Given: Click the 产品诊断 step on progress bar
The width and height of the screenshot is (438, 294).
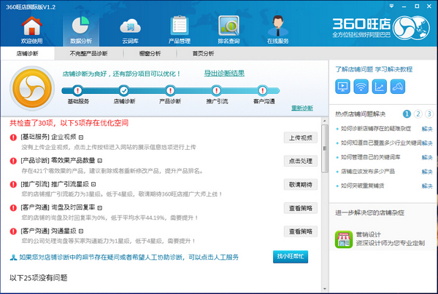Looking at the screenshot, I should pyautogui.click(x=169, y=90).
